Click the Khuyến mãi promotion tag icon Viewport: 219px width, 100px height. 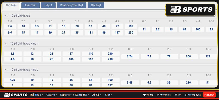pos(158,95)
